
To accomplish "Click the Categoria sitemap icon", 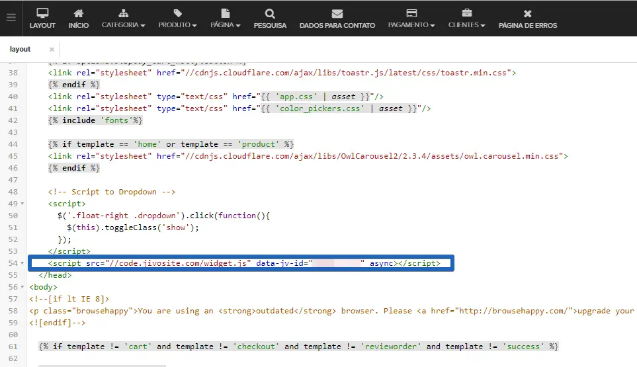I will pos(123,13).
